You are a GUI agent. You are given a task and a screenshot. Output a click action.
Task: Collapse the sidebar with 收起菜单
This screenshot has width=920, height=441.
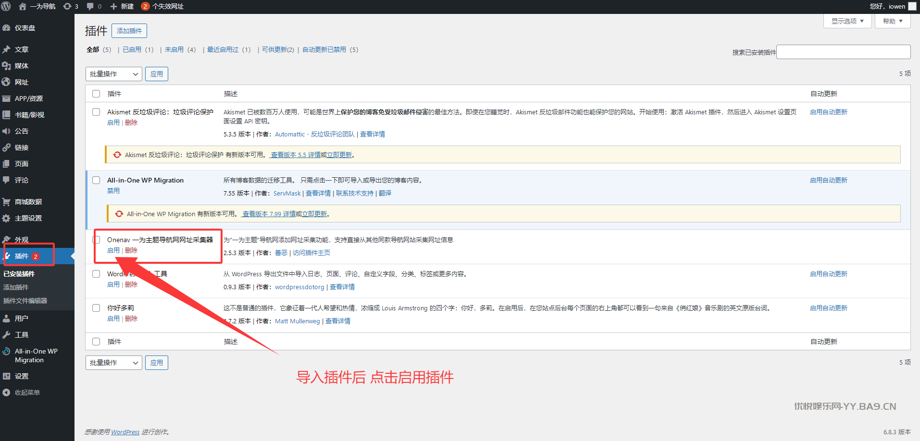(x=27, y=392)
